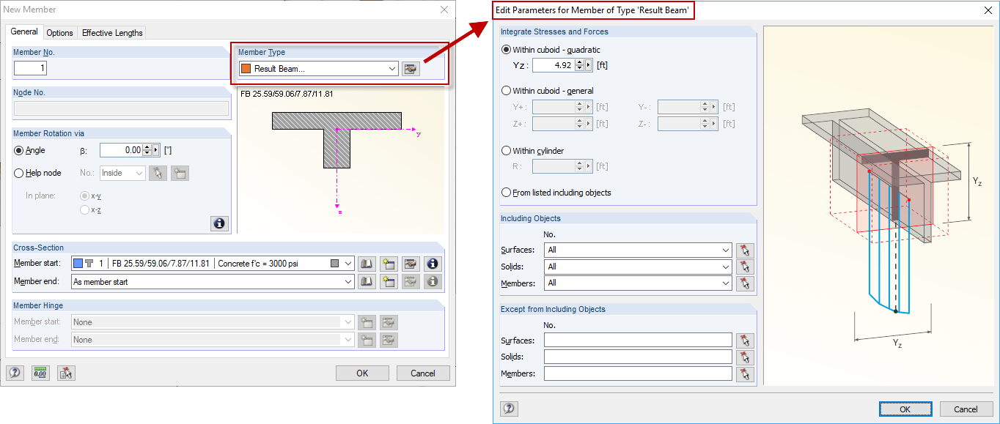Pick excepted Solids graphically
This screenshot has height=424, width=1000.
[x=746, y=357]
